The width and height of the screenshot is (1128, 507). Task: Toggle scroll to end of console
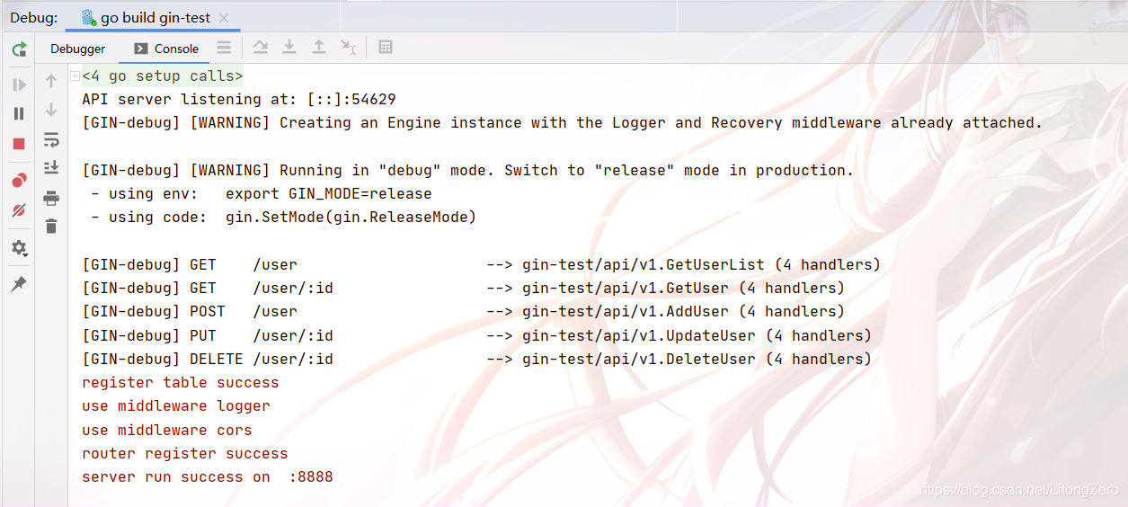[x=51, y=168]
